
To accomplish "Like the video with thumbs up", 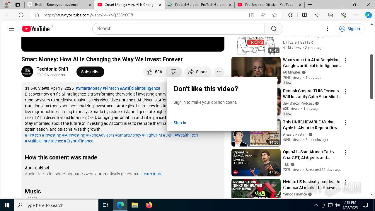I will (x=155, y=72).
